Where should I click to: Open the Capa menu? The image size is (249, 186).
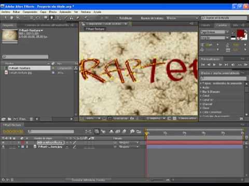pyautogui.click(x=43, y=12)
